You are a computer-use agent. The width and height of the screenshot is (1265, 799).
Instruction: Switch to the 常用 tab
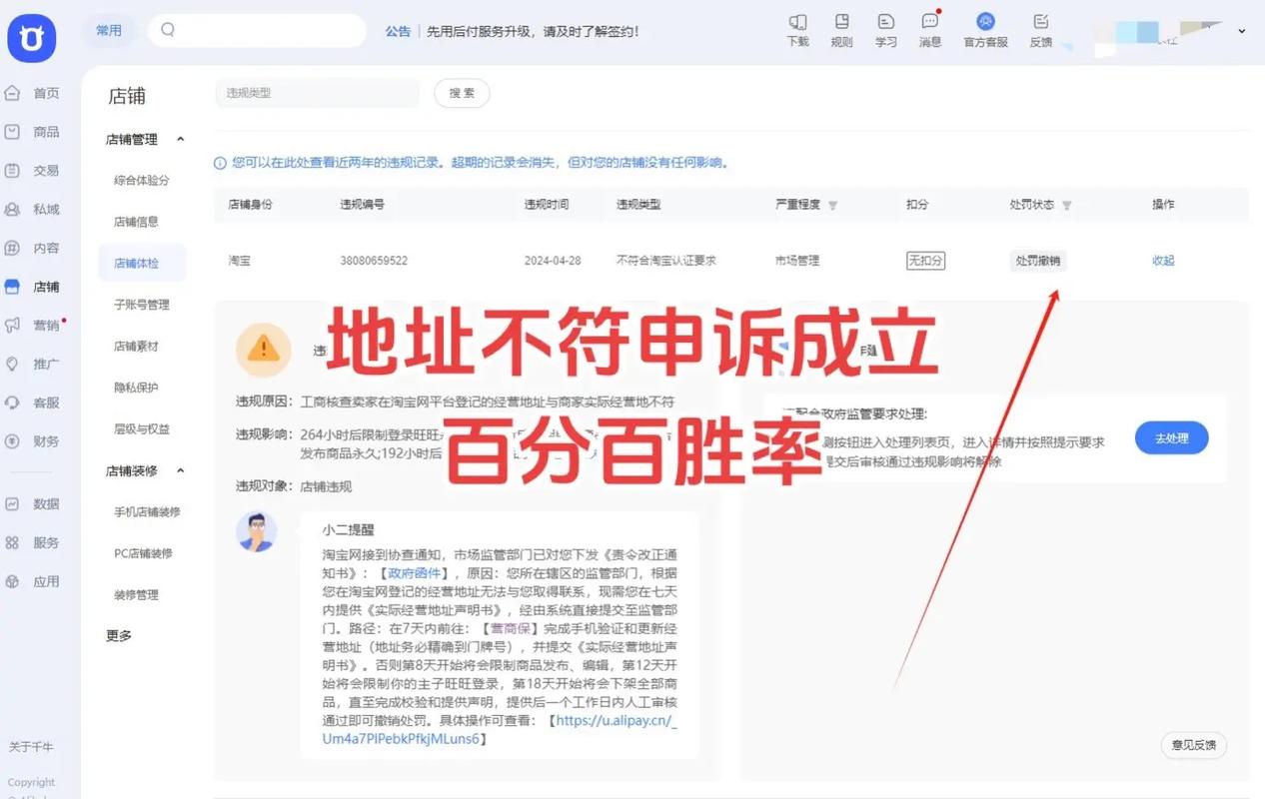point(109,30)
